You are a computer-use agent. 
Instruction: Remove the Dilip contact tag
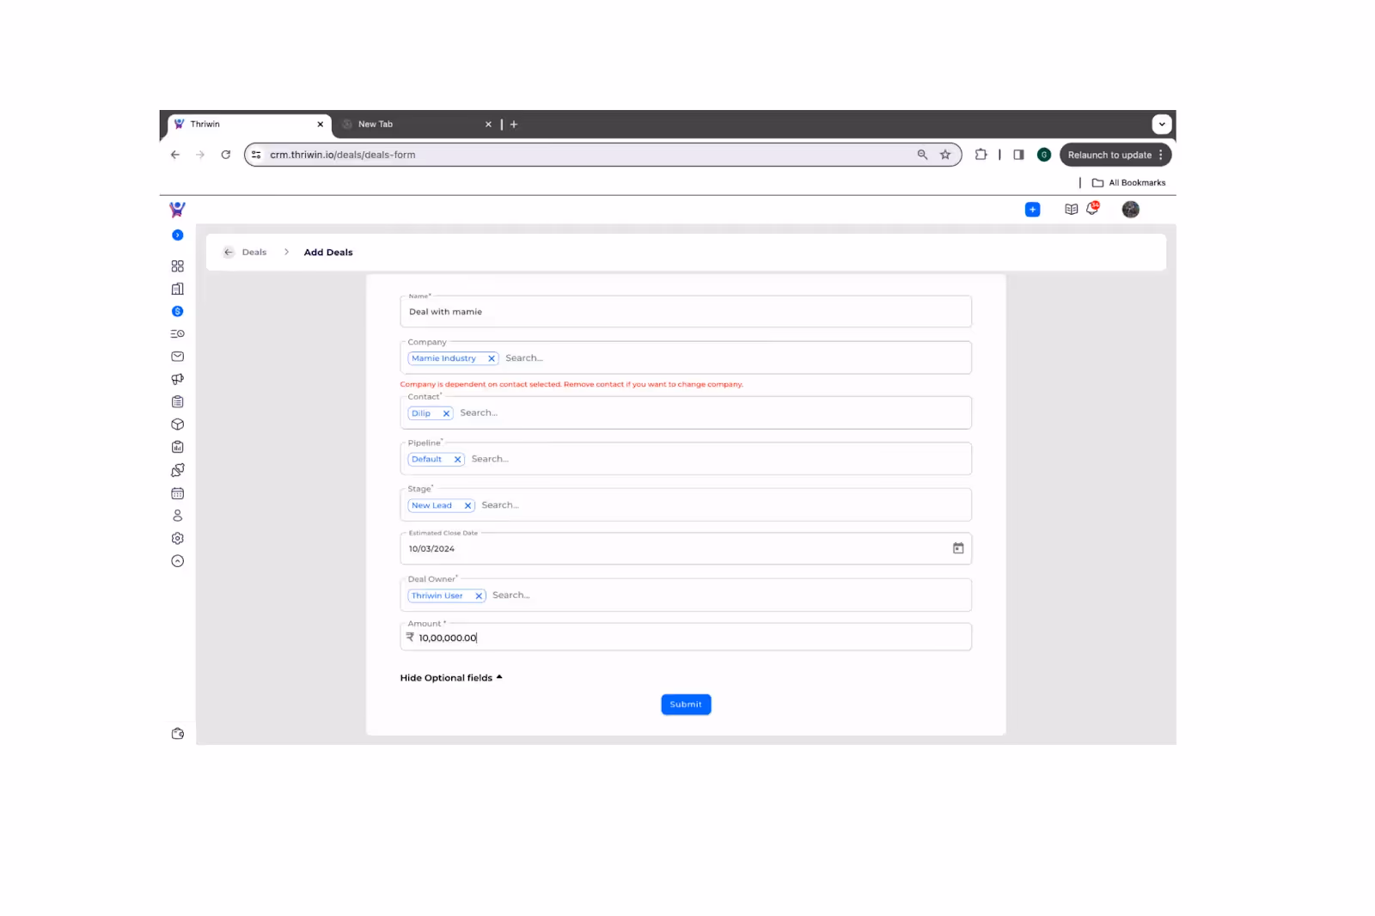coord(446,413)
